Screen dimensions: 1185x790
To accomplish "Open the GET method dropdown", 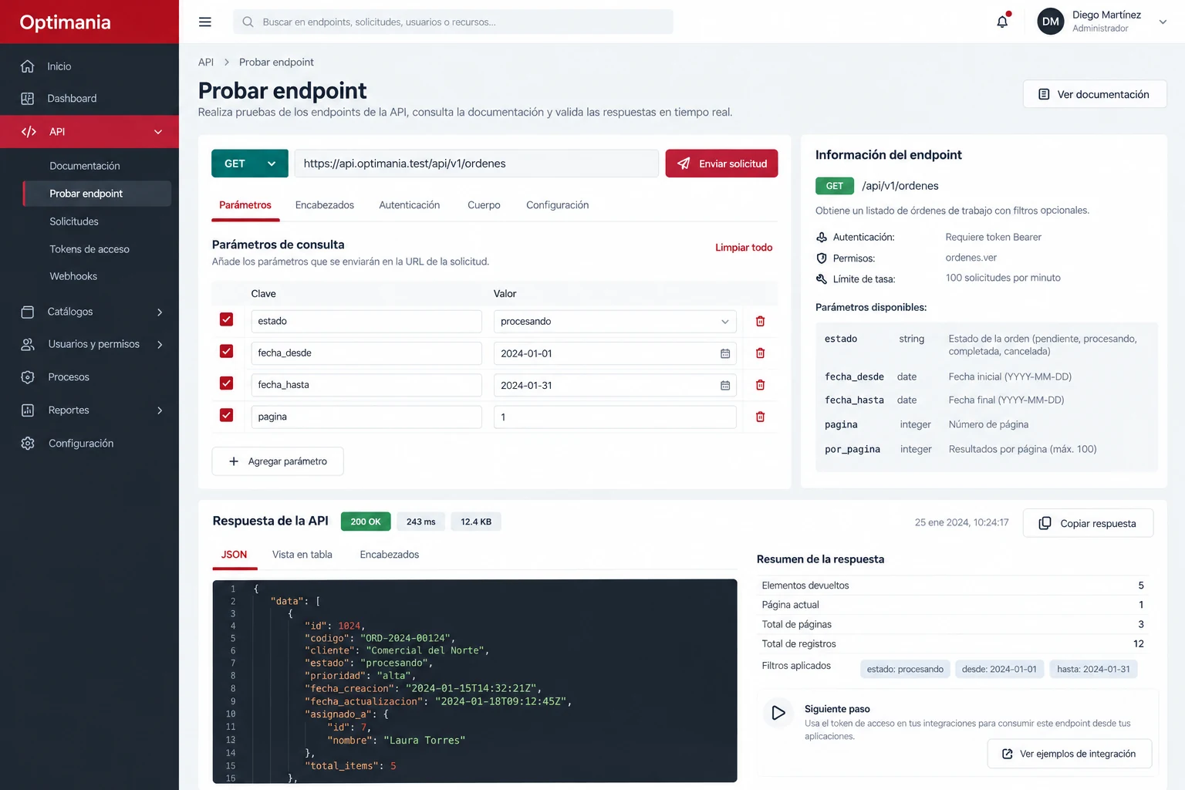I will (250, 164).
